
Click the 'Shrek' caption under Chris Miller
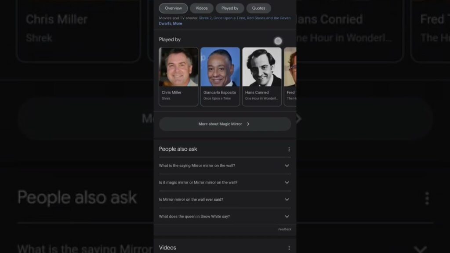coord(166,98)
